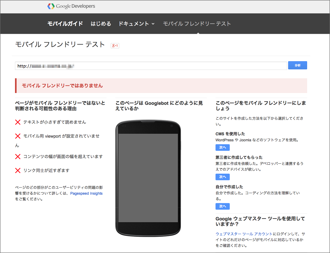The width and height of the screenshot is (330, 253).
Task: Click red X beside コンテンツの幅 item
Action: pyautogui.click(x=18, y=157)
